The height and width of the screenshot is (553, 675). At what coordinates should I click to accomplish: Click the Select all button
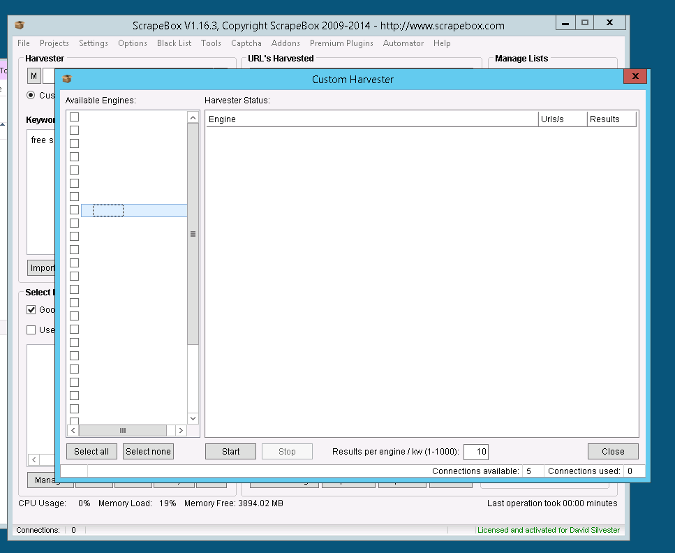[91, 451]
